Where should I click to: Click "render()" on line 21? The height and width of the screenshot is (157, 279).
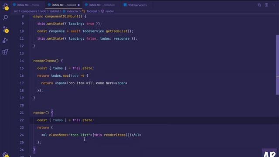click(x=41, y=113)
